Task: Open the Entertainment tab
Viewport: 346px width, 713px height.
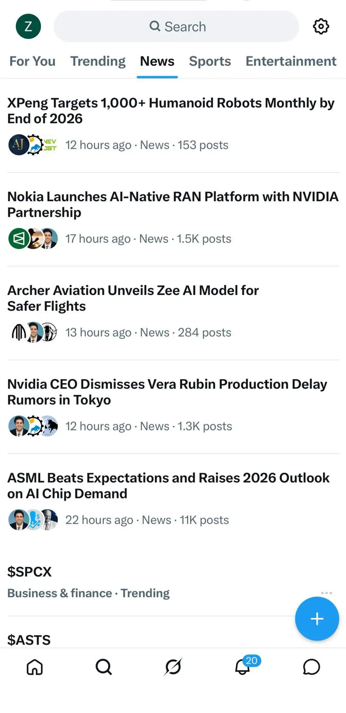Action: click(291, 61)
